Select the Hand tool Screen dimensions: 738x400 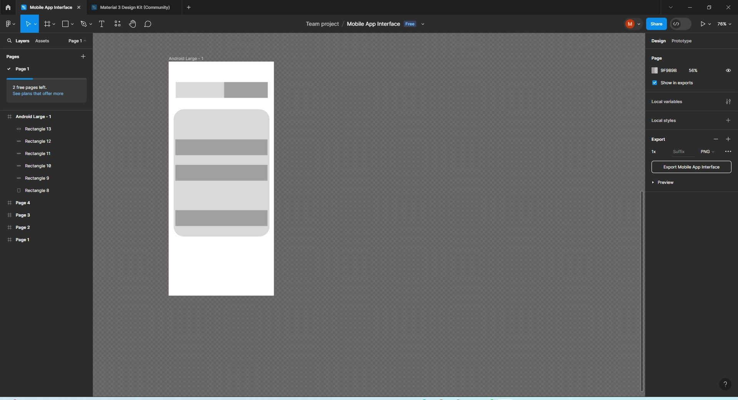click(133, 24)
